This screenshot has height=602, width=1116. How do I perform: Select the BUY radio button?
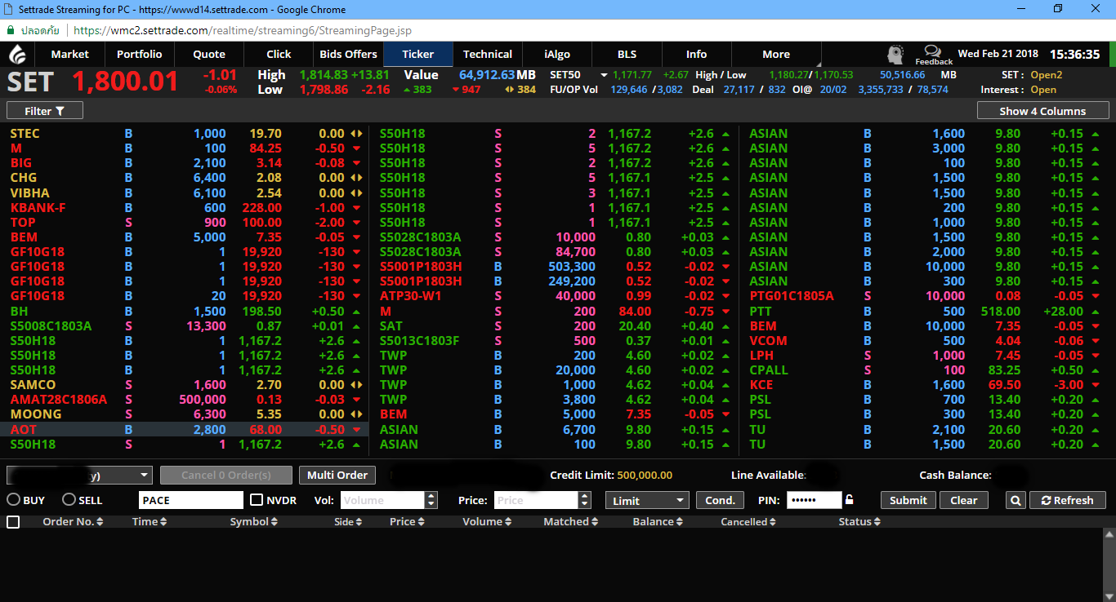pyautogui.click(x=14, y=500)
